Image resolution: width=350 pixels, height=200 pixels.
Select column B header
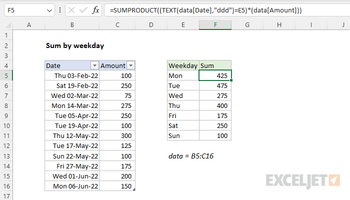pyautogui.click(x=72, y=25)
